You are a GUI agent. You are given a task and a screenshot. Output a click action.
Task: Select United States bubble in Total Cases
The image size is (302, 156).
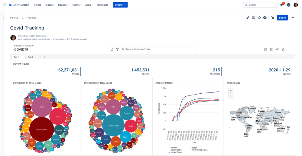(42, 129)
